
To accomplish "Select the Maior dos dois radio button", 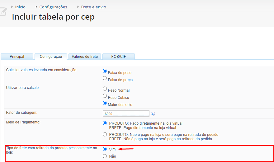I will pyautogui.click(x=105, y=103).
